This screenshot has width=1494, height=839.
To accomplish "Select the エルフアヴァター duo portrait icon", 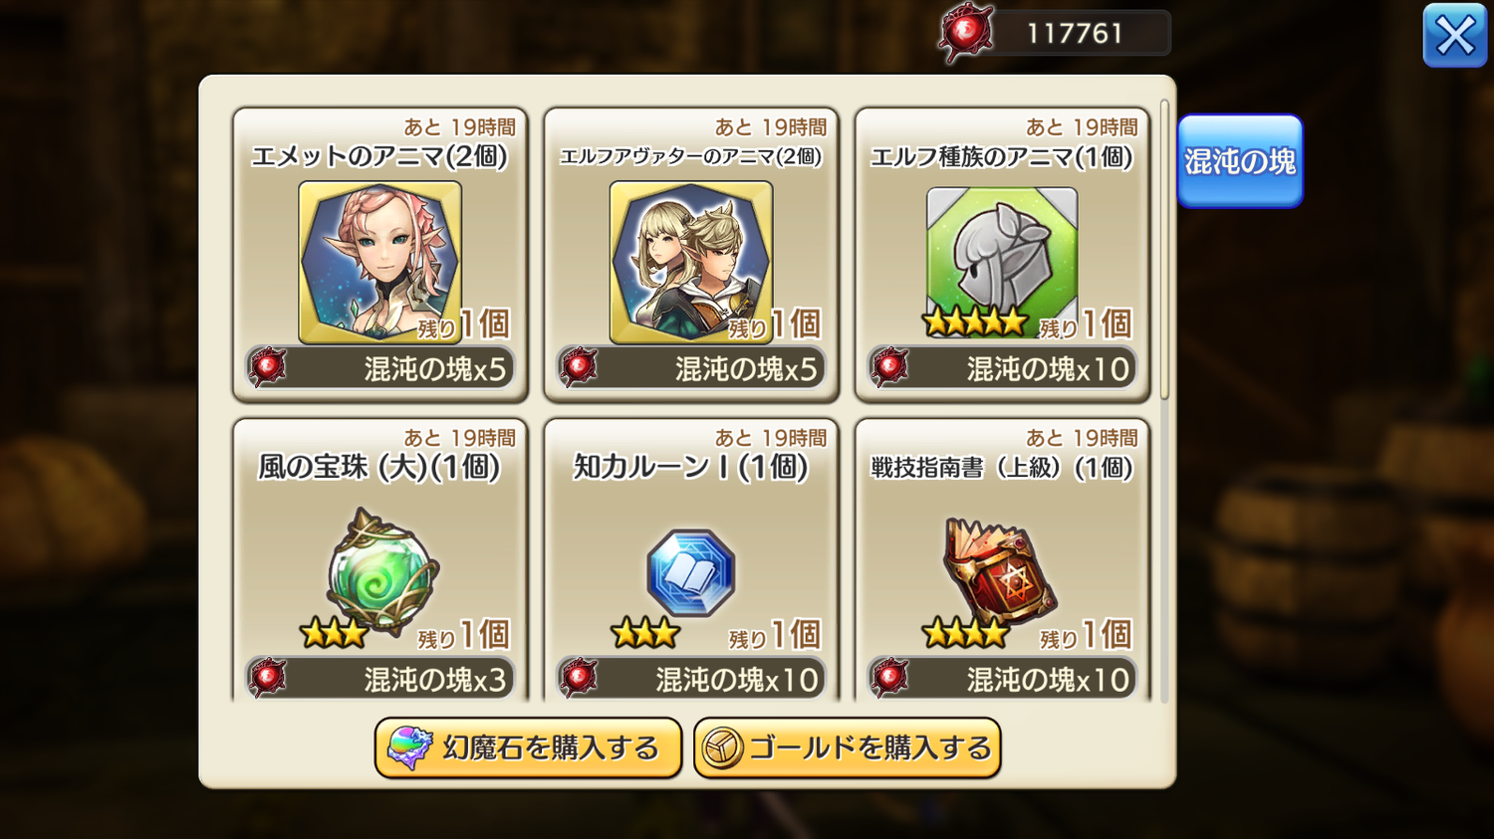I will [x=691, y=263].
